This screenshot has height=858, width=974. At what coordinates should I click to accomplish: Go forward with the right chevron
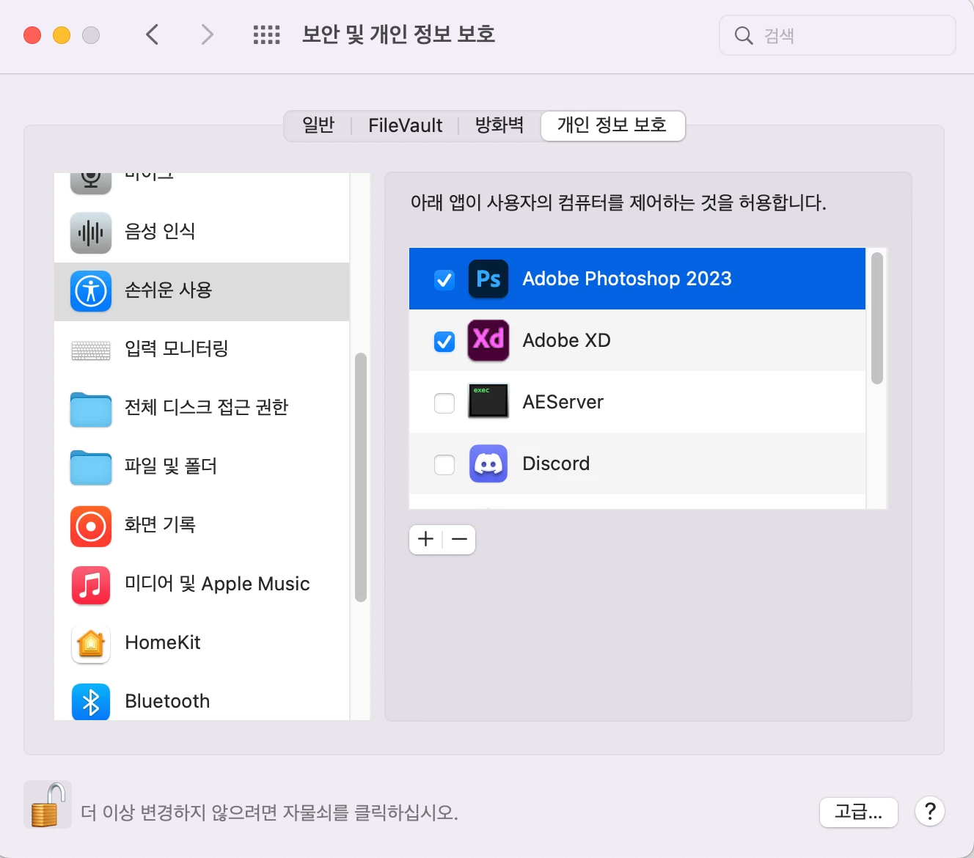(x=208, y=34)
